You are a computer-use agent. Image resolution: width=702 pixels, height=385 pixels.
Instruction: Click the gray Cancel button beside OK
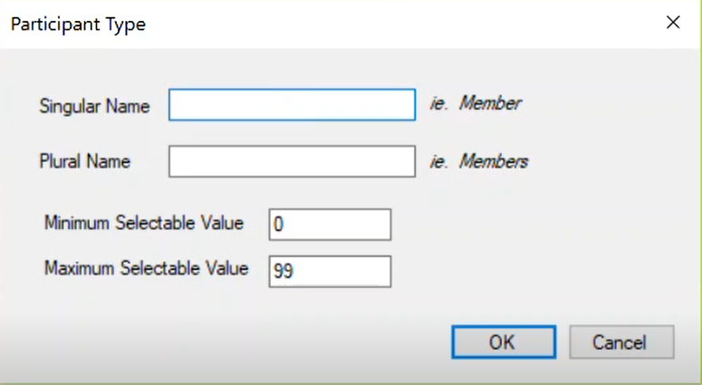pos(621,342)
